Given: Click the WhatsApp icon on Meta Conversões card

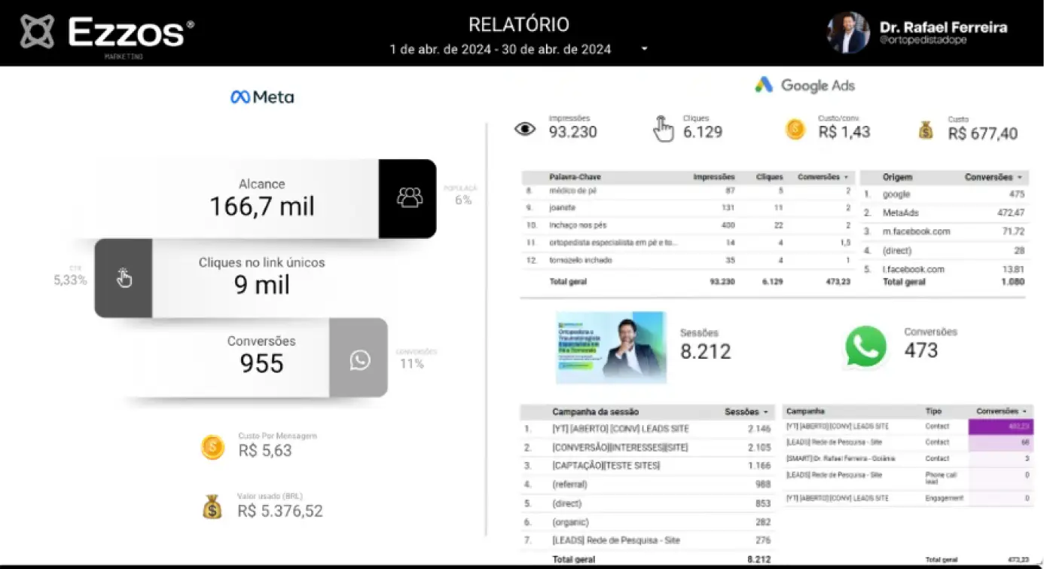Looking at the screenshot, I should pyautogui.click(x=359, y=360).
